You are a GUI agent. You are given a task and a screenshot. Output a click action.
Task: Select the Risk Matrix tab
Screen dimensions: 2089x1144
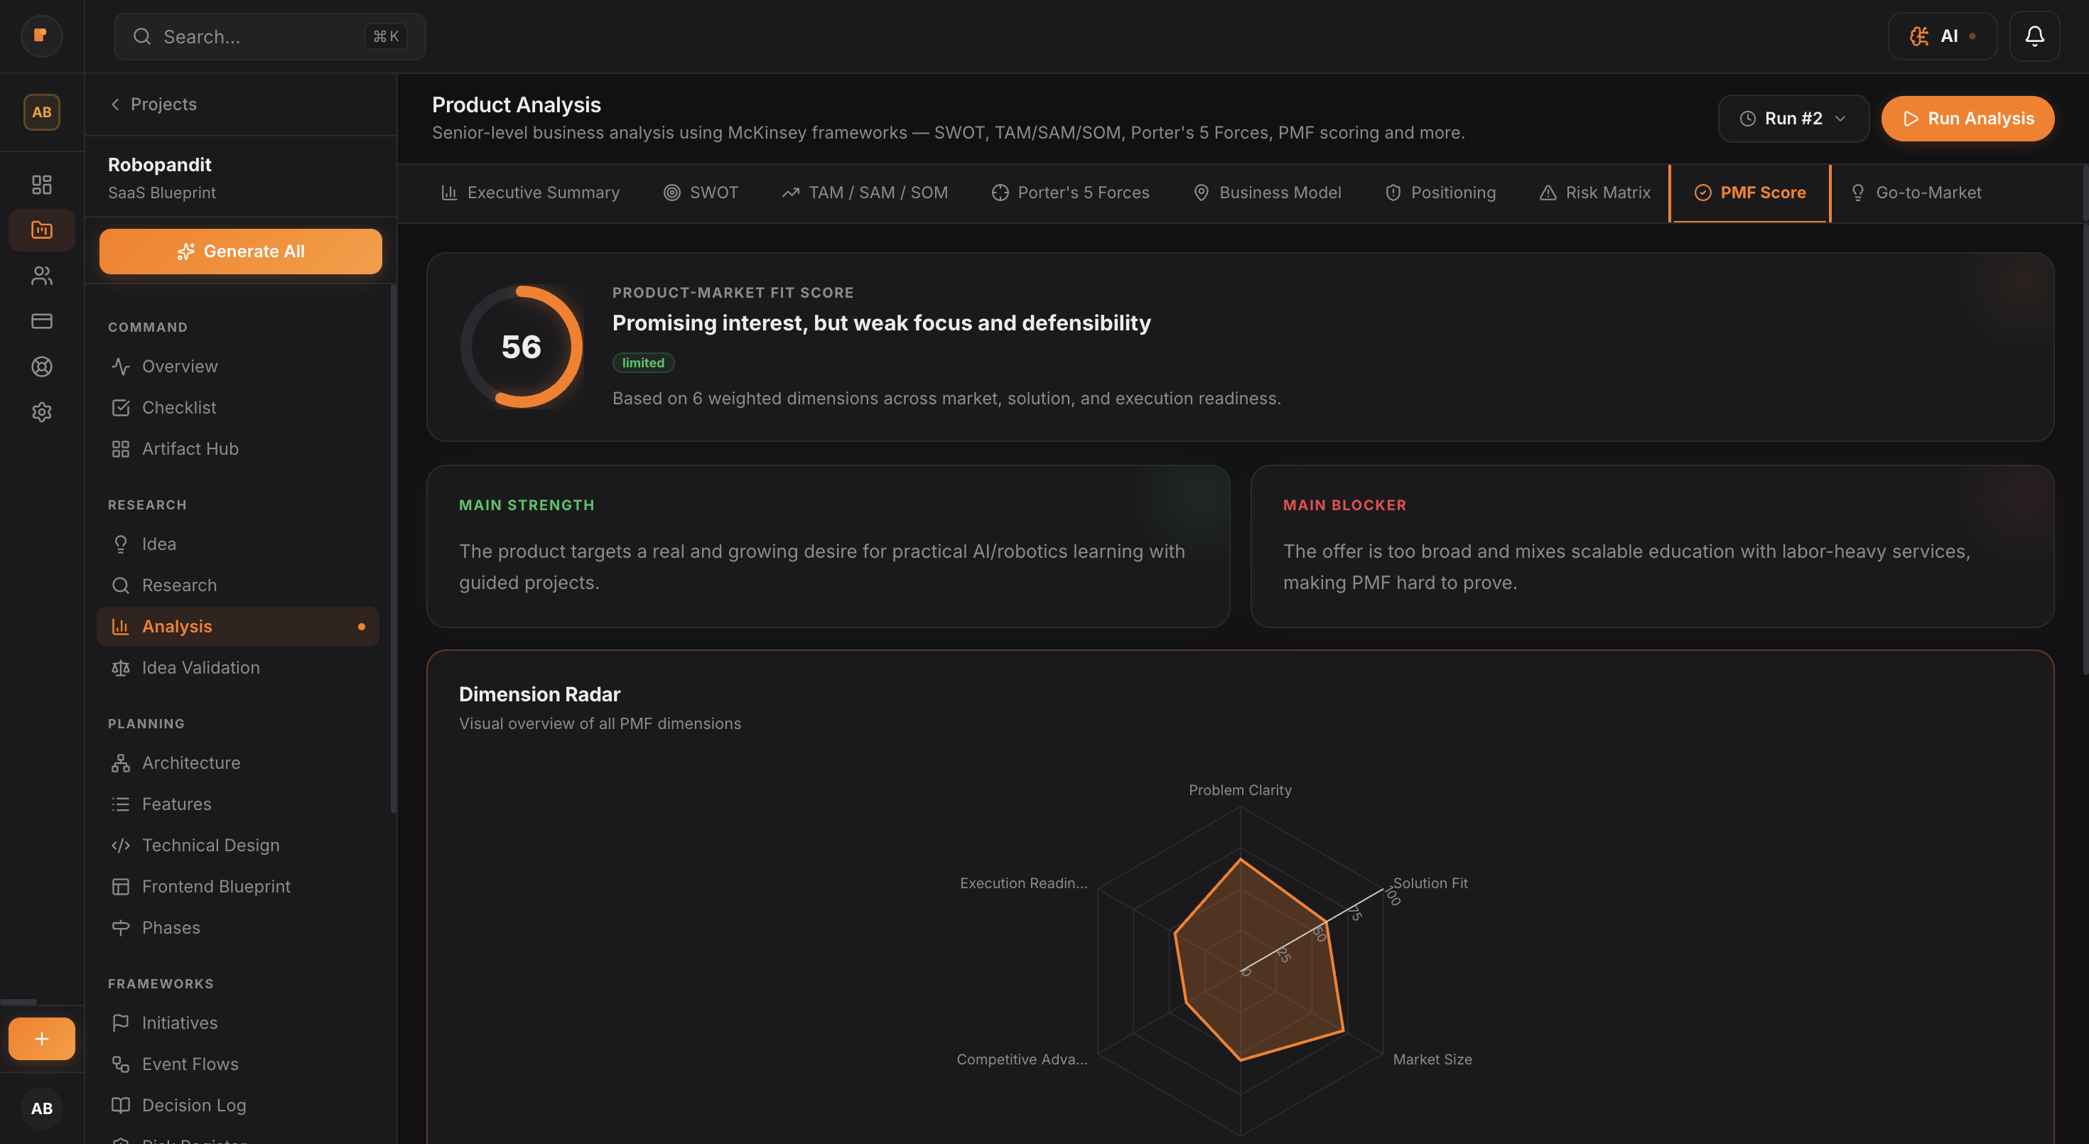(1594, 192)
